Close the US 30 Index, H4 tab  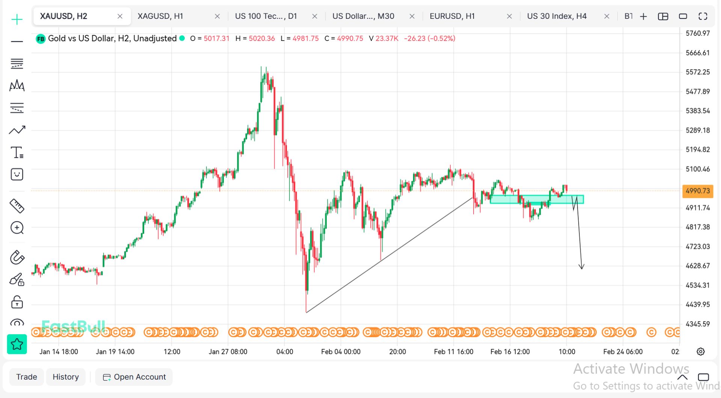click(606, 16)
